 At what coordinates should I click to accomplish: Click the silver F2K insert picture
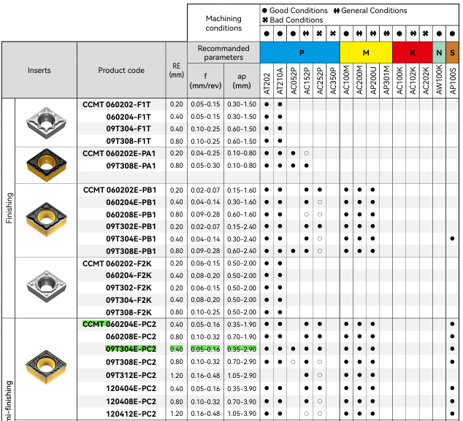[46, 286]
